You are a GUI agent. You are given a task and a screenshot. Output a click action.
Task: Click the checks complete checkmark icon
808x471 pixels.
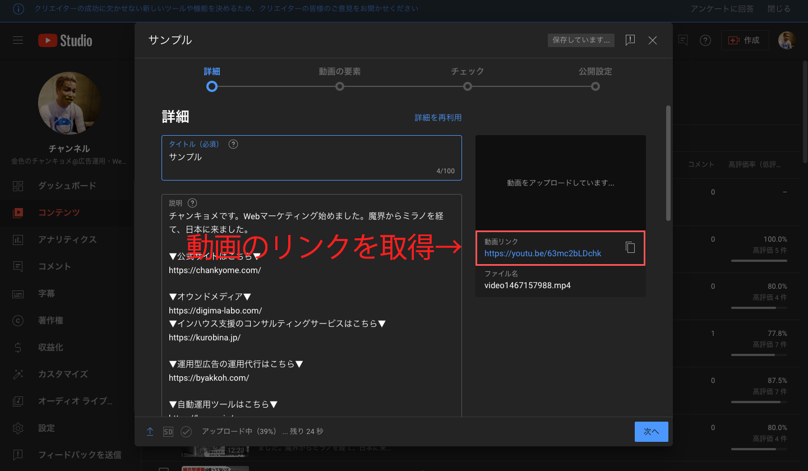[186, 431]
